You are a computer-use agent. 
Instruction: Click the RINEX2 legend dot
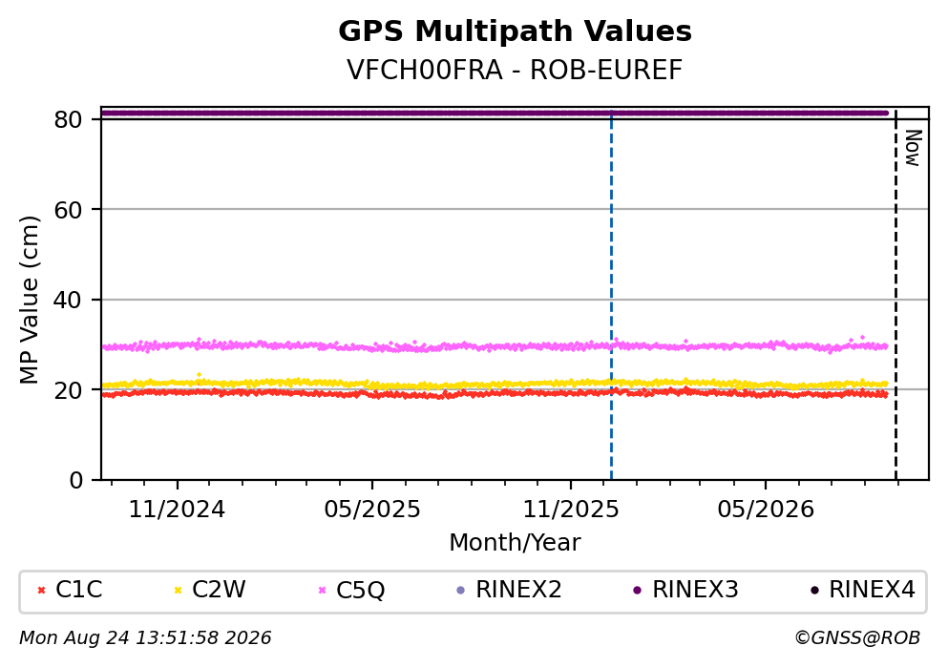click(x=461, y=591)
